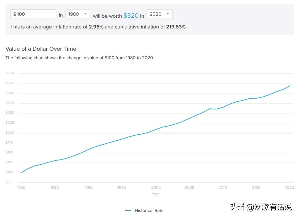The height and width of the screenshot is (217, 298).
Task: Open the 1980 start year dropdown
Action: 78,14
